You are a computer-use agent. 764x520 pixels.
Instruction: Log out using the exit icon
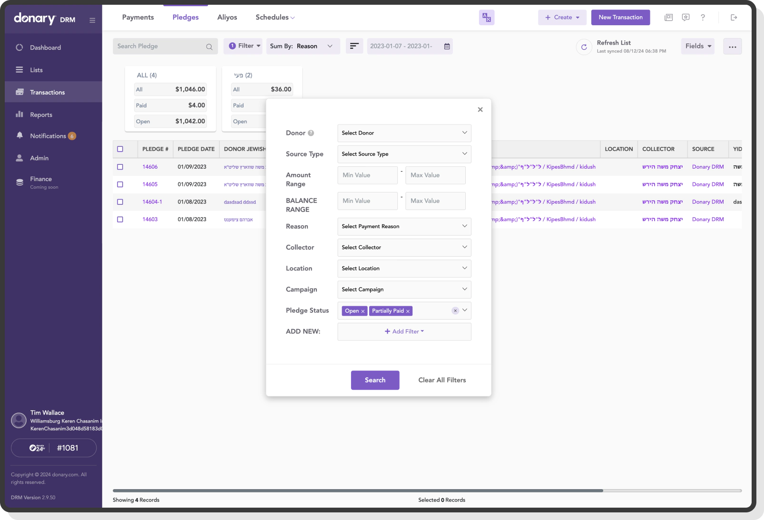pos(733,17)
